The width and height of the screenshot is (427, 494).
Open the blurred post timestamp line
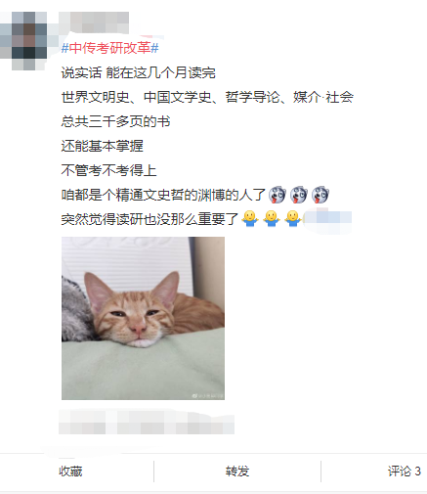click(147, 423)
